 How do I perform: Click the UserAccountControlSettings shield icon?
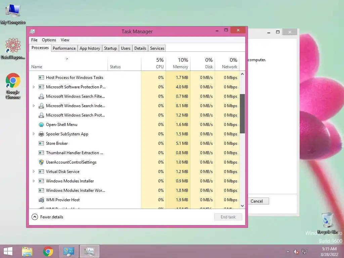[x=41, y=162]
